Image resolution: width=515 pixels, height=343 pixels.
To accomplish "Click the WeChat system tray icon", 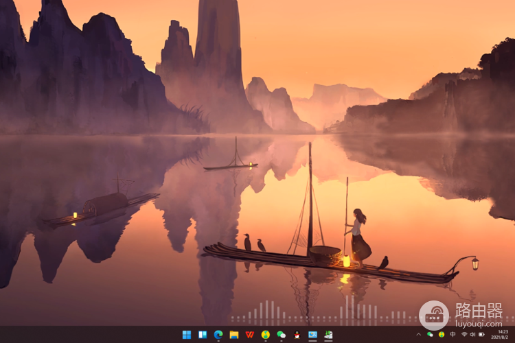I will pos(430,335).
